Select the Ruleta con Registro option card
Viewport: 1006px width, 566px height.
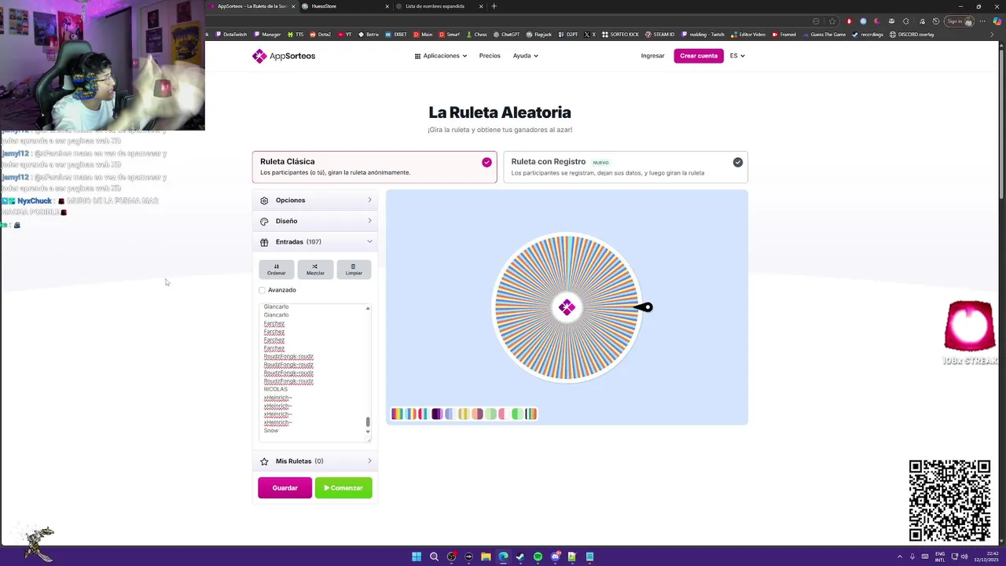tap(626, 167)
